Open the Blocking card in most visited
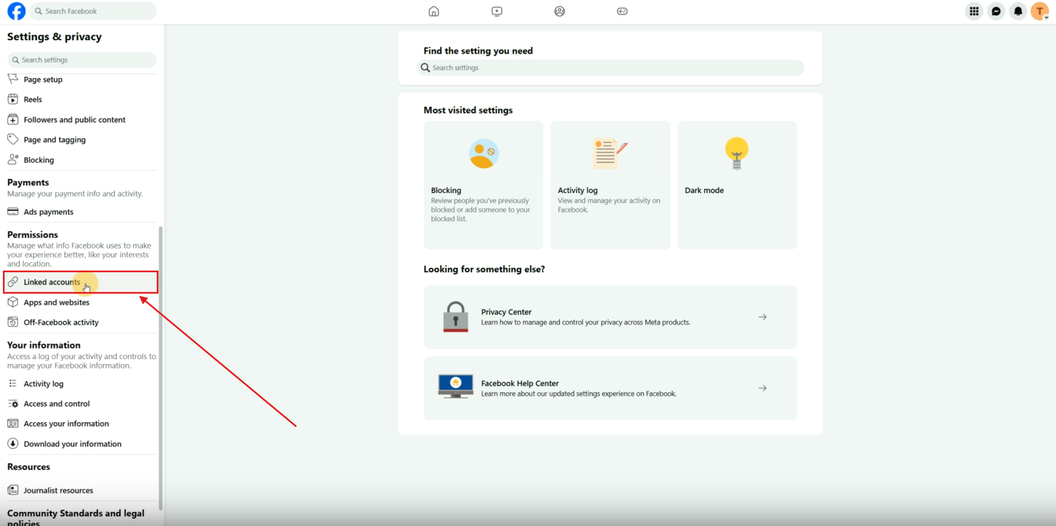1056x526 pixels. pyautogui.click(x=483, y=185)
